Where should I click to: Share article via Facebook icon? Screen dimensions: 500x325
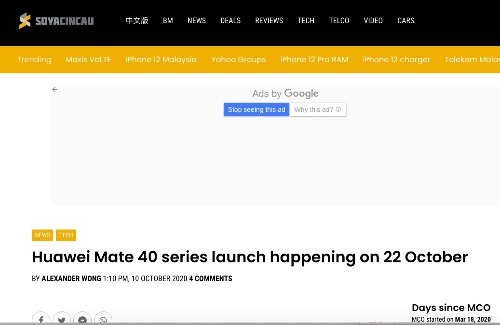point(41,319)
